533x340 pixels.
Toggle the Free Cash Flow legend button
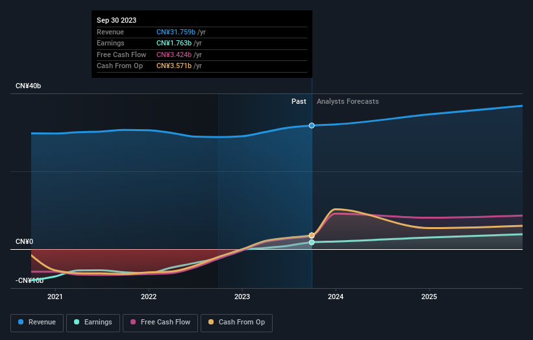(x=160, y=322)
